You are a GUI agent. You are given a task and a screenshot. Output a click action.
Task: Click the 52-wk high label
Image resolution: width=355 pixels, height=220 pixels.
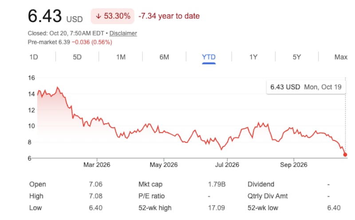[155, 208]
